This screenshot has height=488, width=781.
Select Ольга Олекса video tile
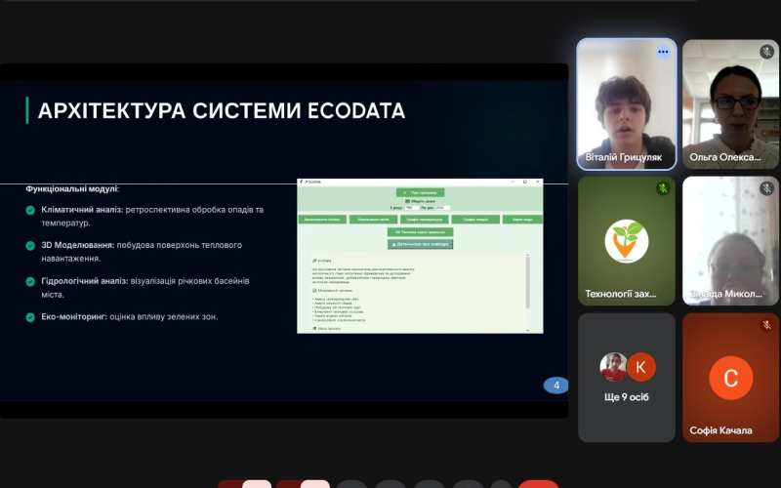730,104
